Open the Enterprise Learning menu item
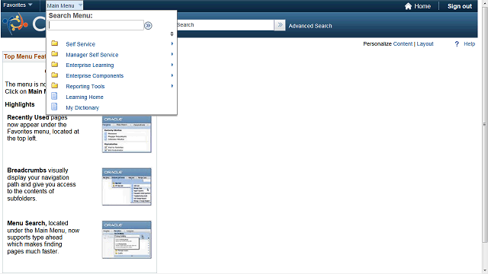The image size is (488, 274). [x=90, y=65]
